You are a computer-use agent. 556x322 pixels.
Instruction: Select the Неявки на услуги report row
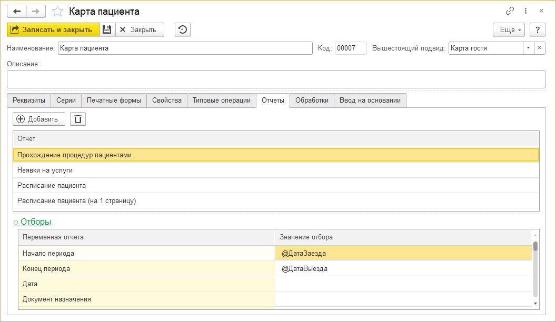click(45, 170)
